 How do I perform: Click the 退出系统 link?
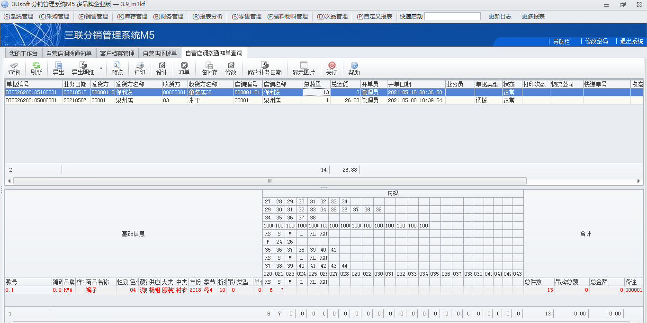631,41
